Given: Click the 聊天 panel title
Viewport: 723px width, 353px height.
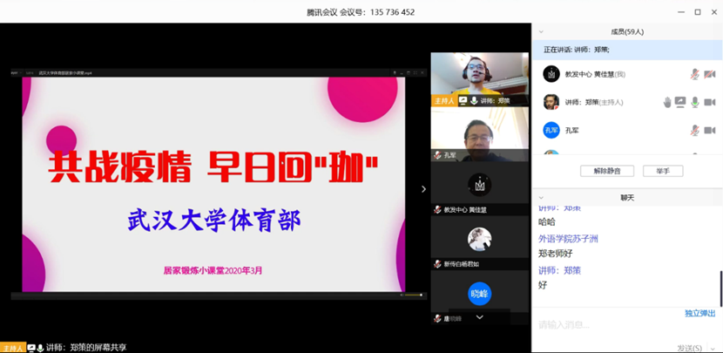Looking at the screenshot, I should [x=627, y=198].
